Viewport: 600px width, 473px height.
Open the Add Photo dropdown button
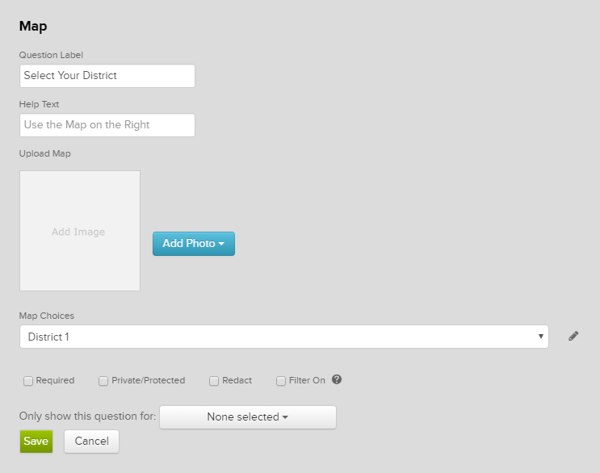point(194,244)
